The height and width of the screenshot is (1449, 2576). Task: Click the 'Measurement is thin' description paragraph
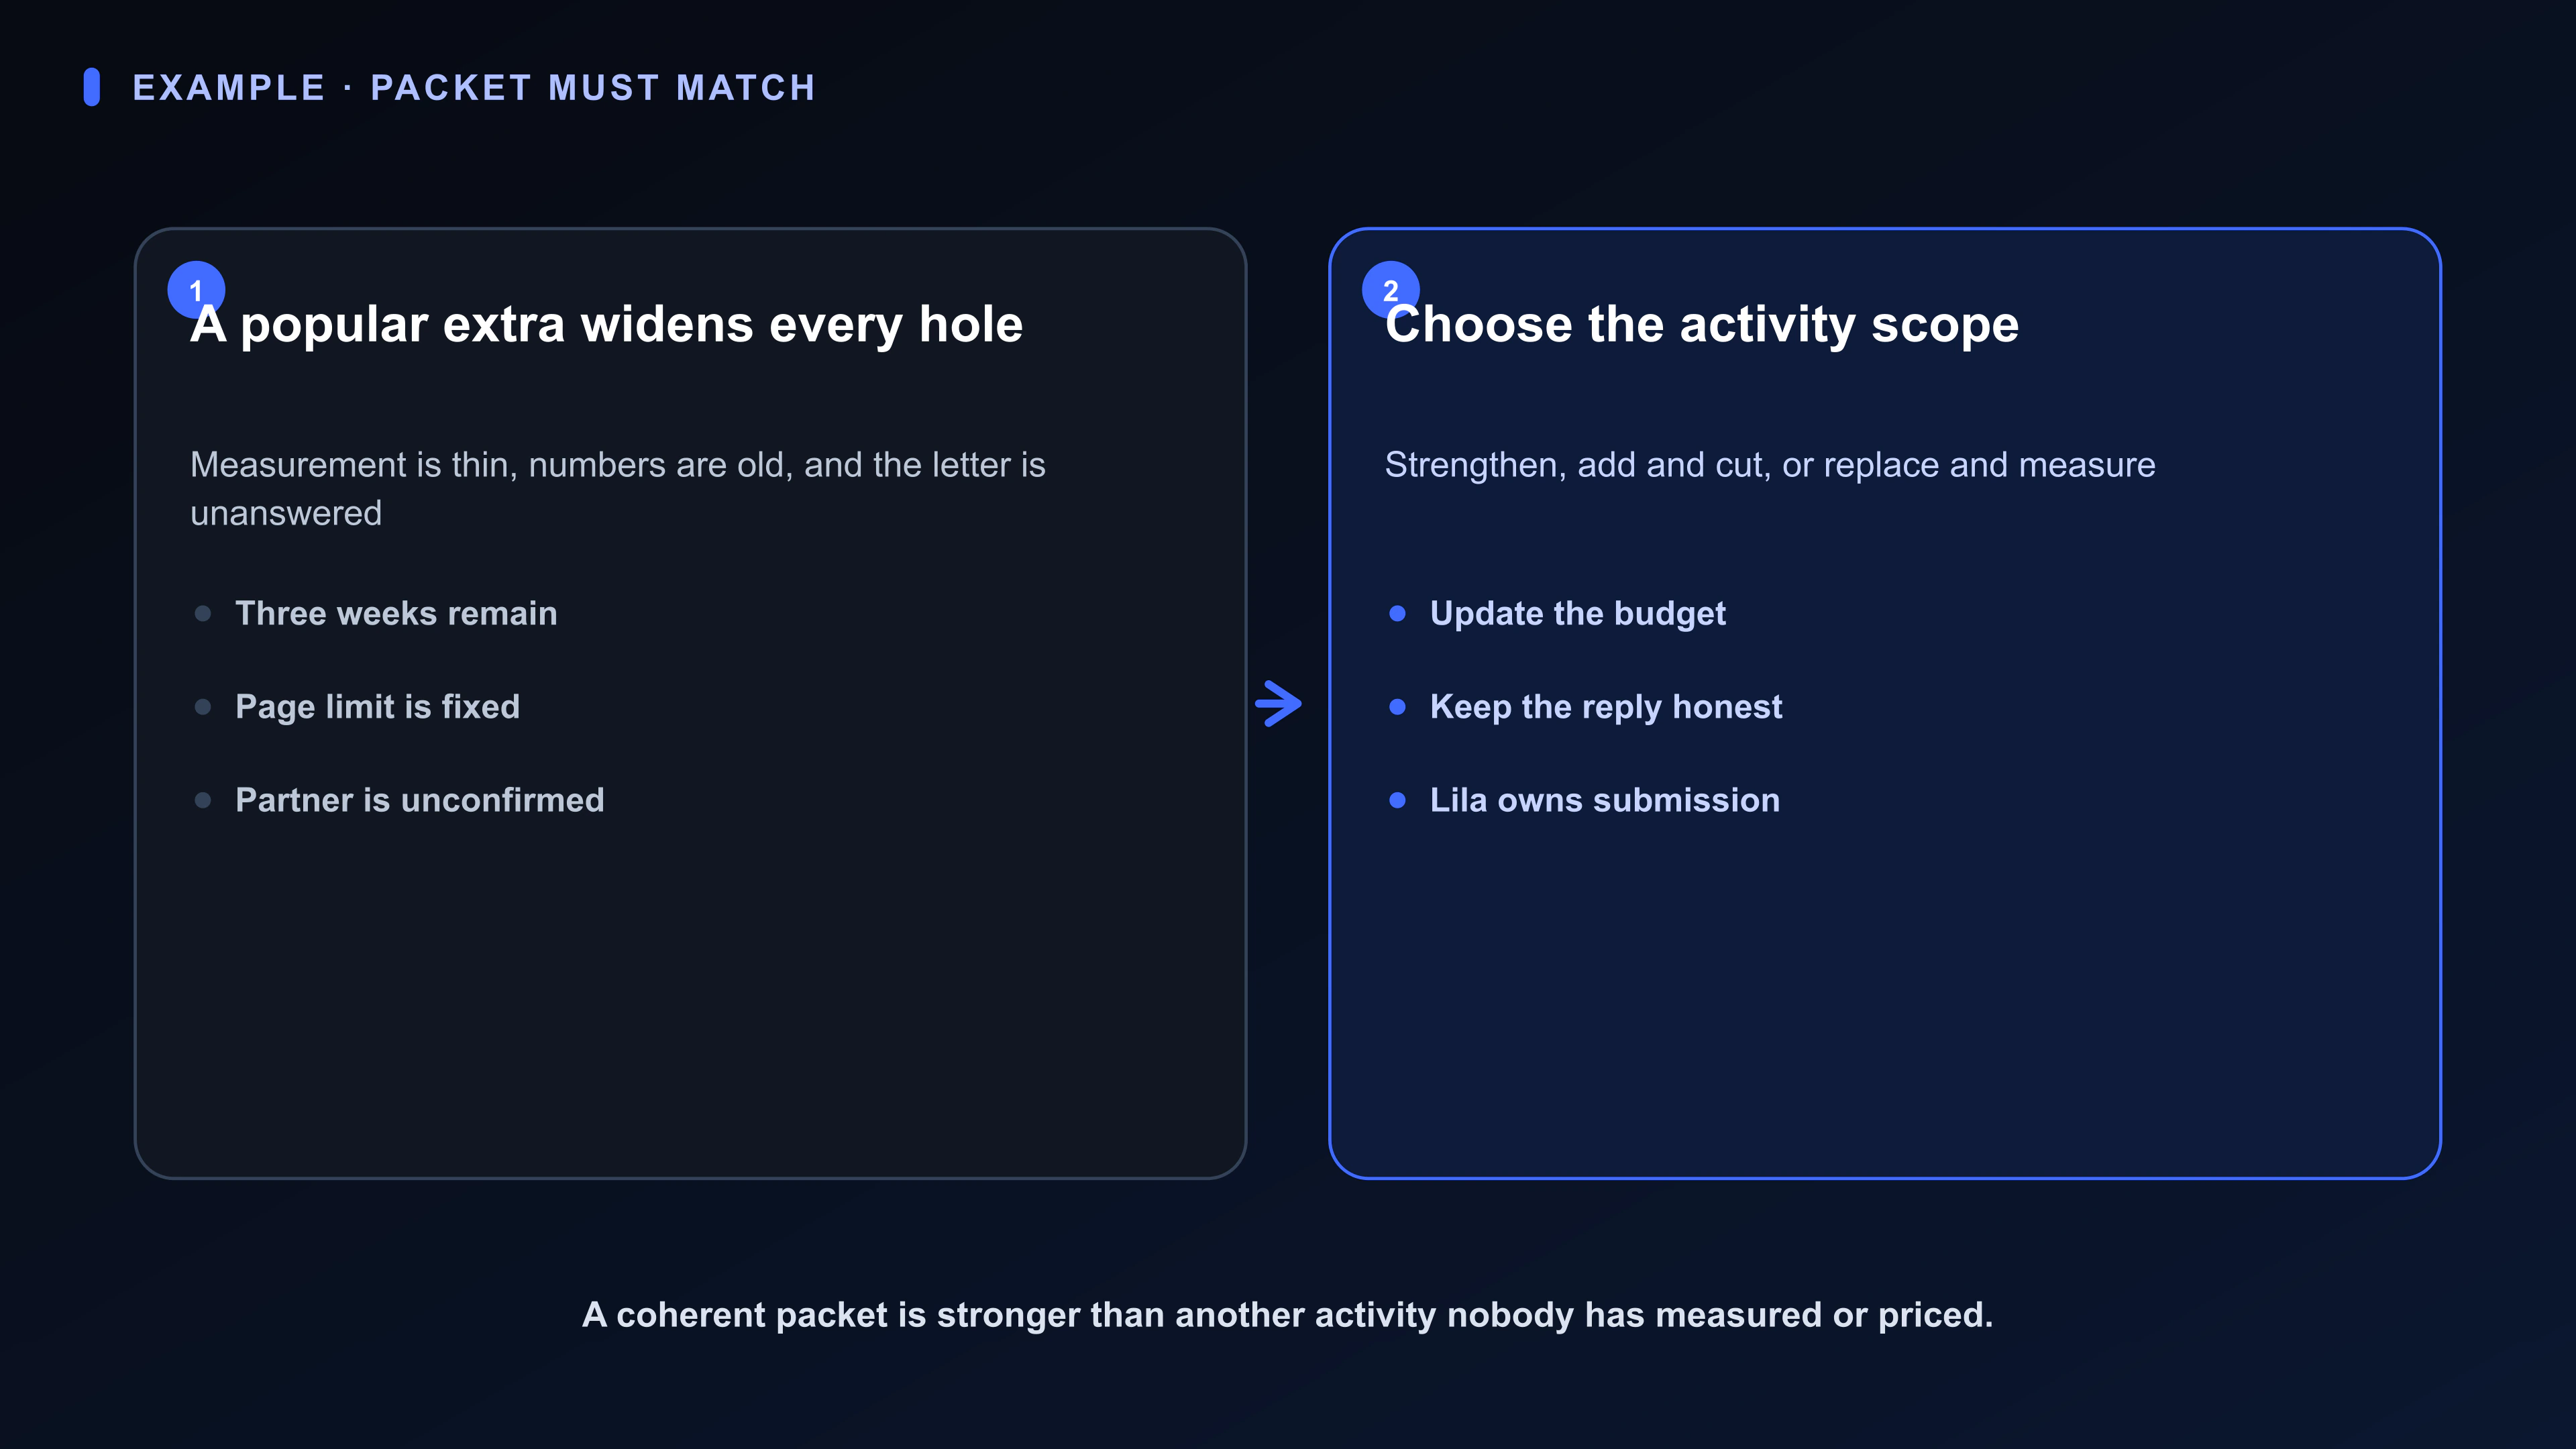coord(618,489)
